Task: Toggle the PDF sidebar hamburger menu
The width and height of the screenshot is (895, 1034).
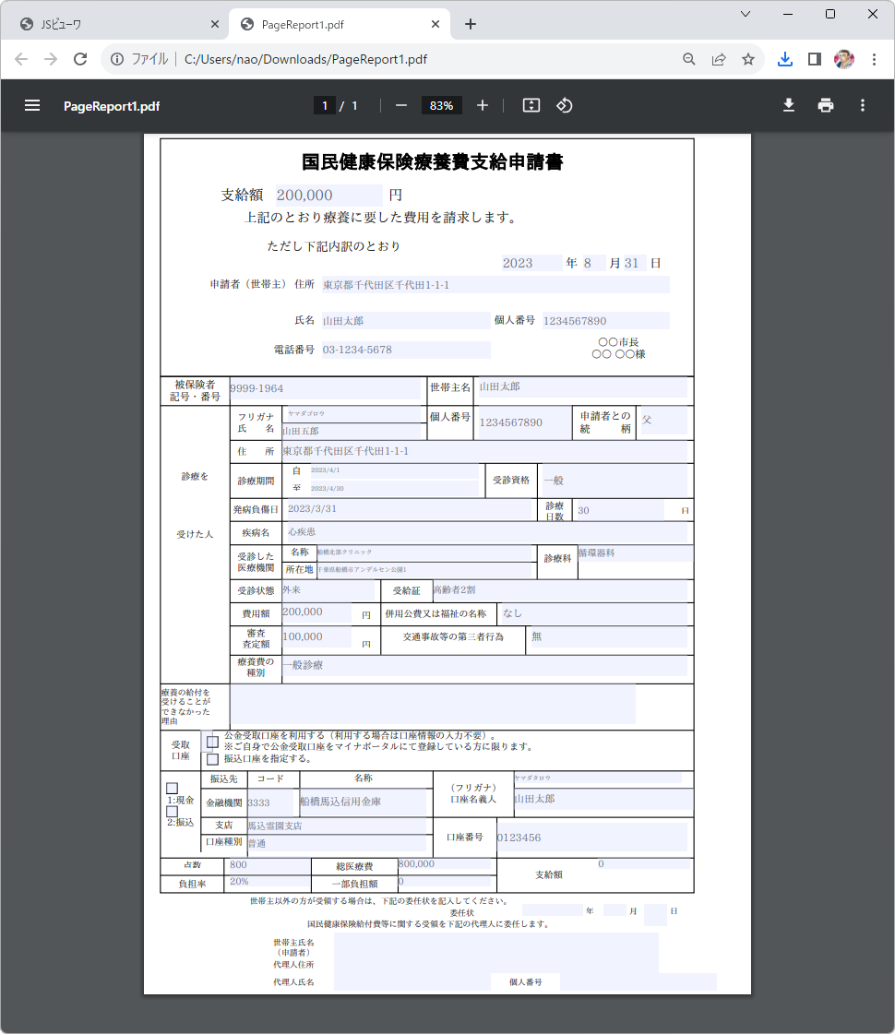Action: pyautogui.click(x=32, y=105)
